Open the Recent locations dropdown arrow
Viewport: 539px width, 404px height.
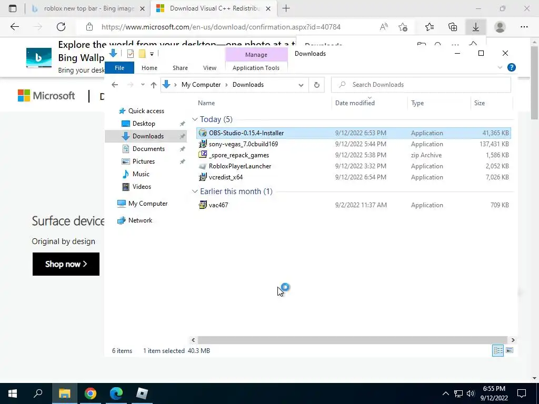click(143, 85)
